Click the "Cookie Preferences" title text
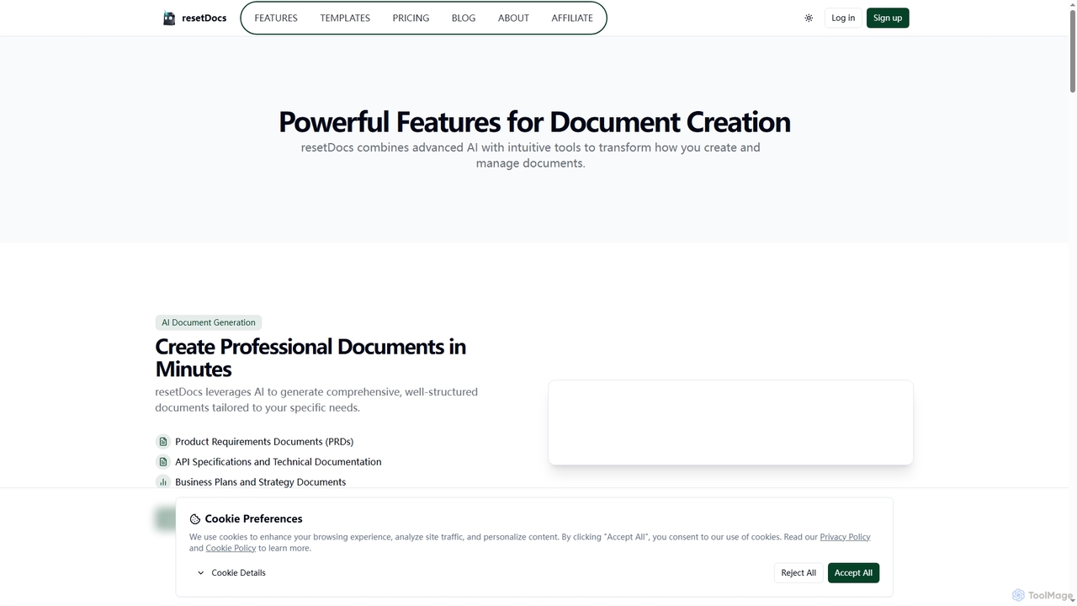 [x=253, y=518]
